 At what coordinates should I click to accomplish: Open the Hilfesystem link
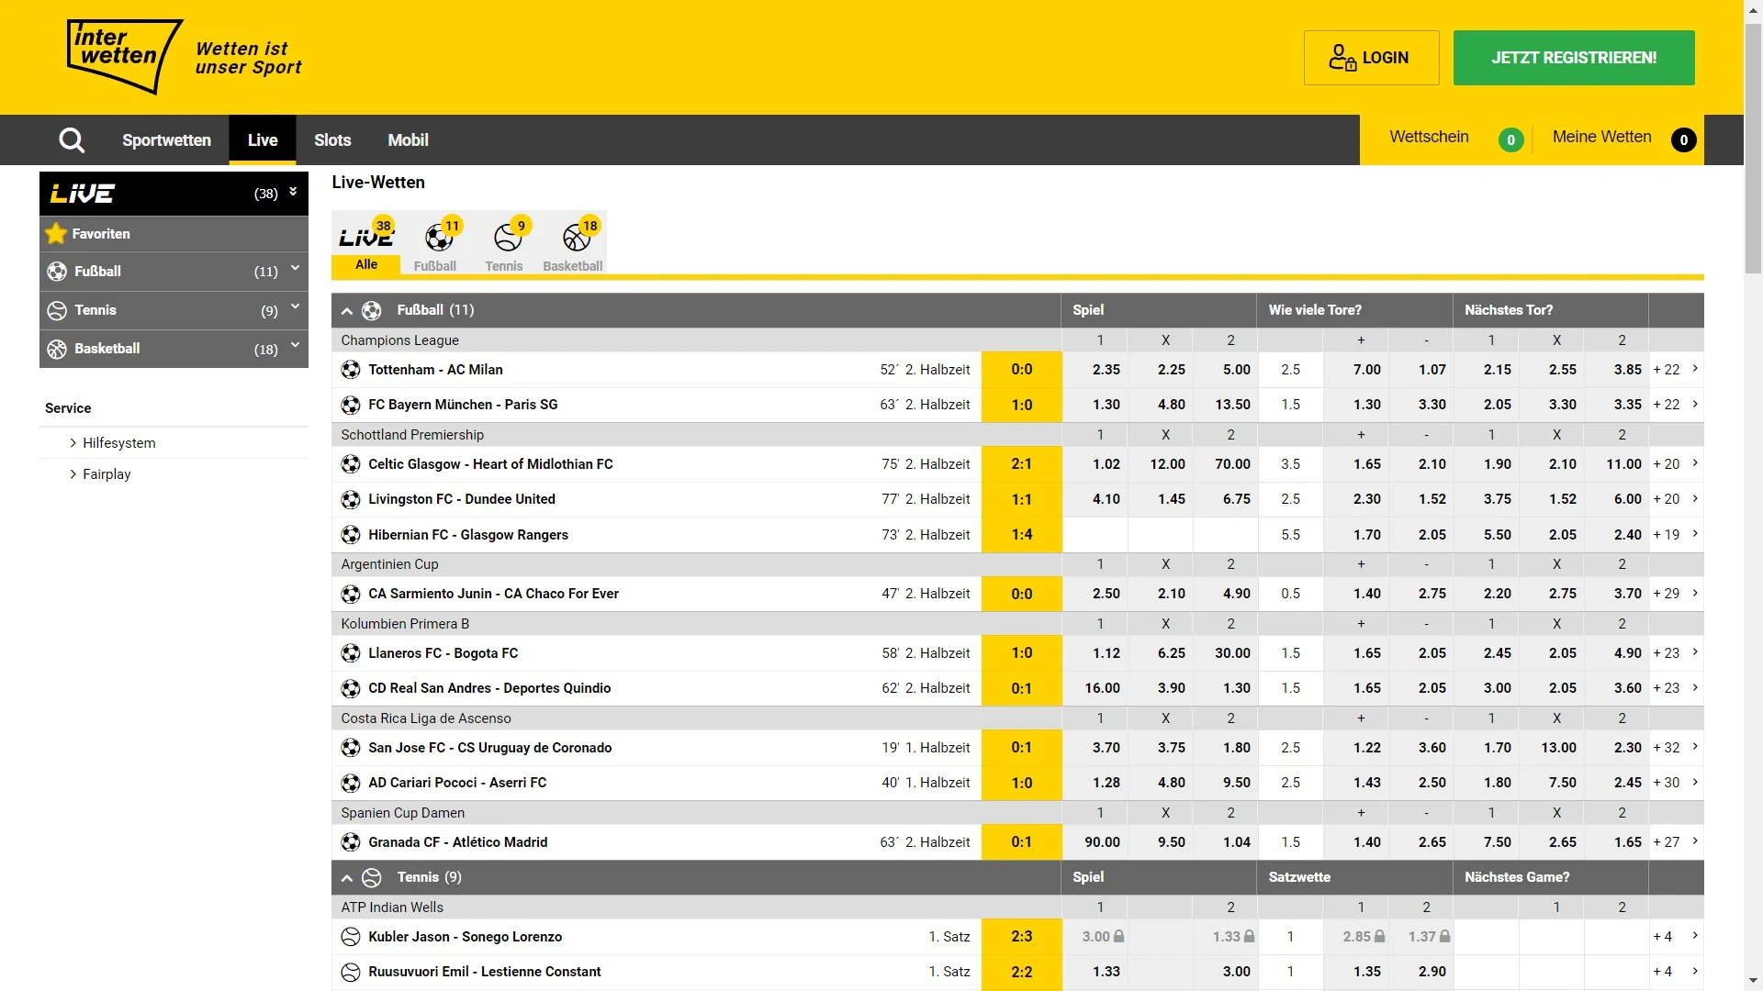[119, 443]
